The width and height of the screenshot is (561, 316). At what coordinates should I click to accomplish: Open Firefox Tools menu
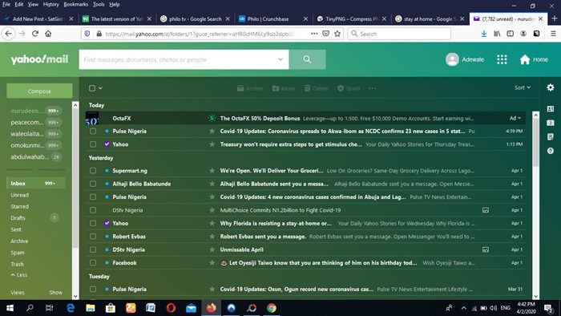click(x=99, y=4)
